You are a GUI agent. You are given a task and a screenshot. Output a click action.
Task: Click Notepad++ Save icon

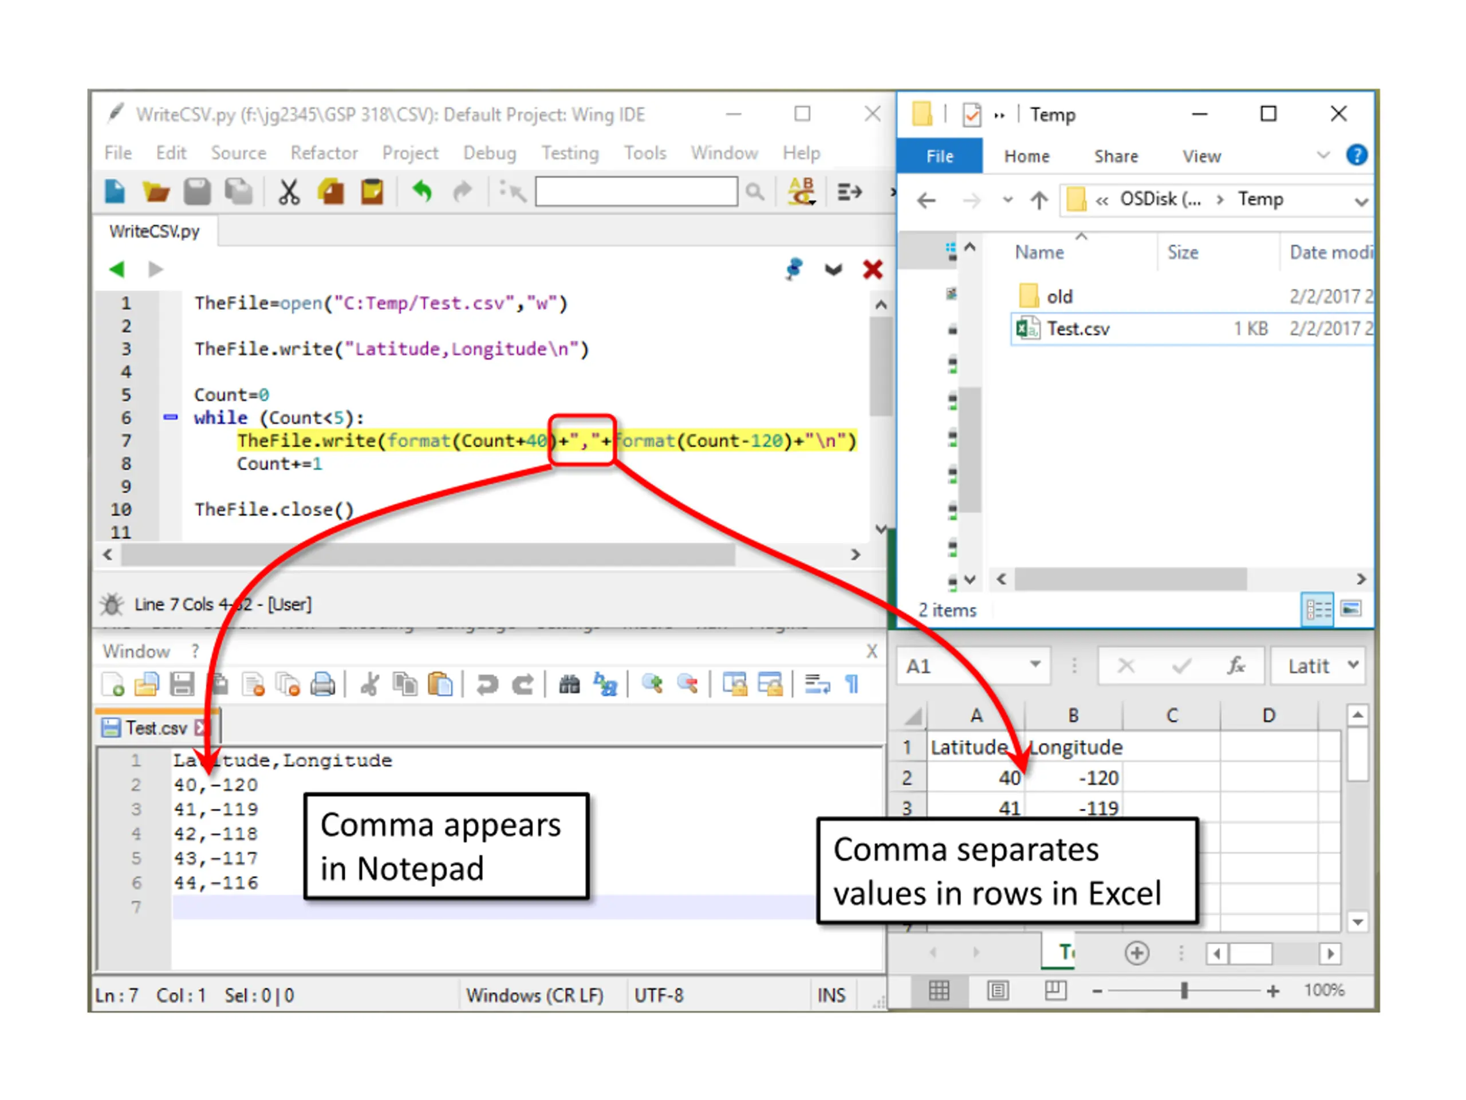[182, 684]
